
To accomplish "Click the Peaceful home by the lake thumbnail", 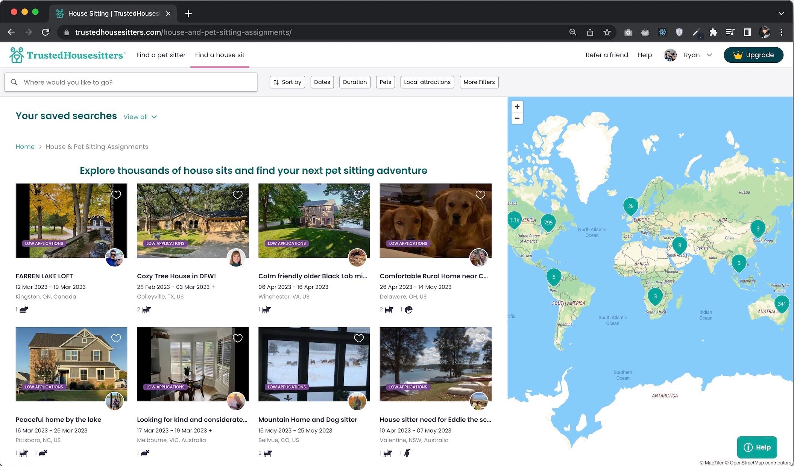I will (71, 364).
